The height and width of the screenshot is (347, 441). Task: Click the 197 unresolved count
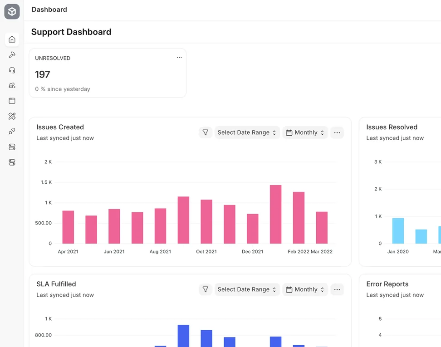43,74
